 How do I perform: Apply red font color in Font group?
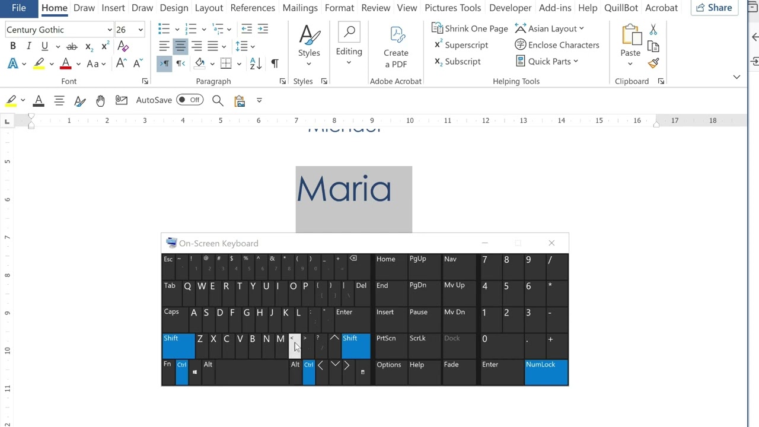point(66,63)
